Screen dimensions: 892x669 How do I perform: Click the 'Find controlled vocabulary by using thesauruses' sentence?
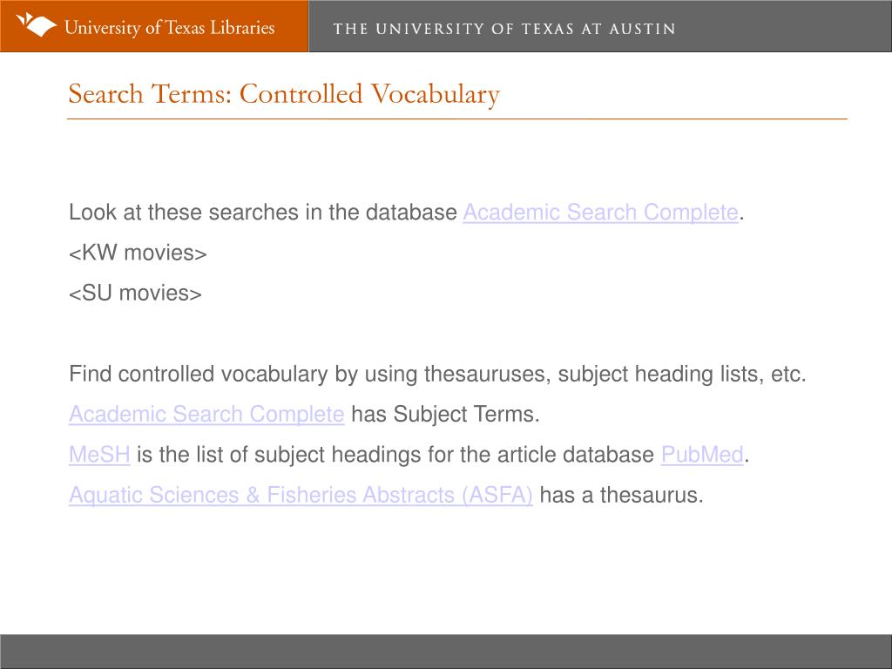pyautogui.click(x=437, y=375)
